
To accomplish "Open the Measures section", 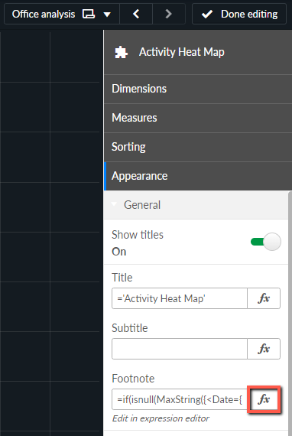I will click(x=198, y=118).
